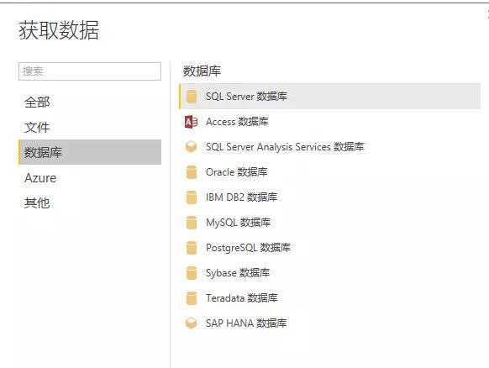Viewport: 489px width, 368px height.
Task: Click the IBM DB2 database icon
Action: click(192, 197)
